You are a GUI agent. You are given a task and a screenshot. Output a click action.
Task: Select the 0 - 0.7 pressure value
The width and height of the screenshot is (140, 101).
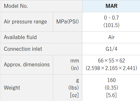point(111,17)
